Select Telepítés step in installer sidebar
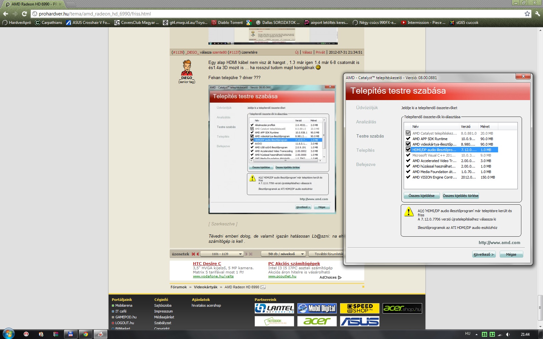This screenshot has height=339, width=543. coord(365,150)
